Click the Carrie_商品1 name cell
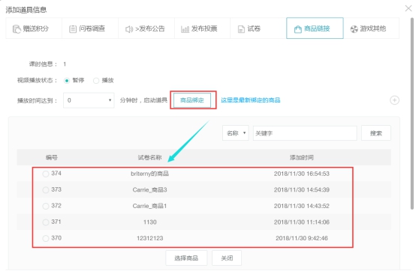The width and height of the screenshot is (416, 271). tap(150, 206)
